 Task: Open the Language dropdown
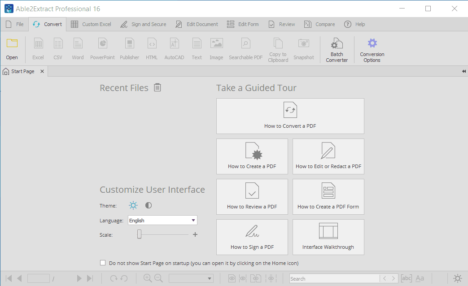[x=162, y=221]
